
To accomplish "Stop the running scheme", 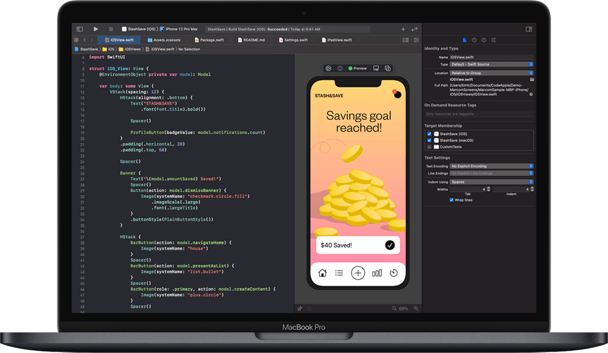I will [x=111, y=29].
